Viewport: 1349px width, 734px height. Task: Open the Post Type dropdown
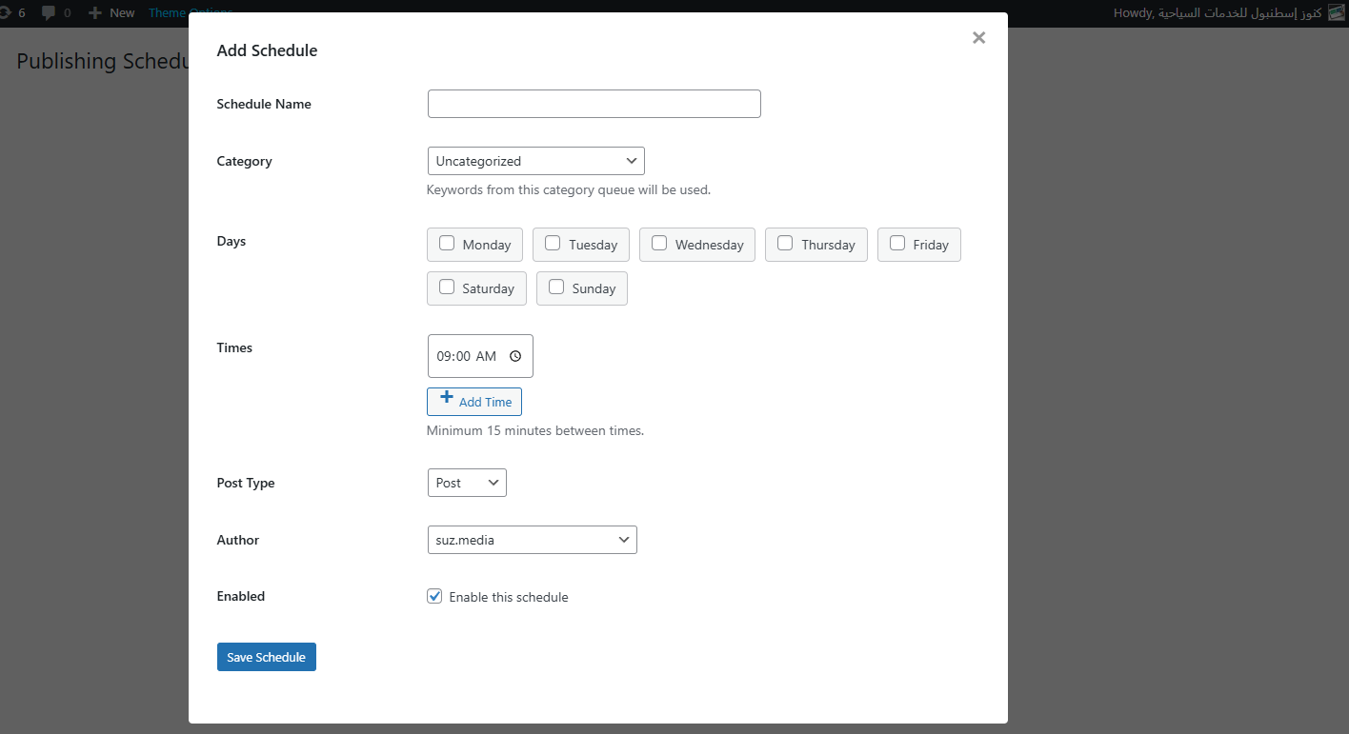tap(467, 483)
